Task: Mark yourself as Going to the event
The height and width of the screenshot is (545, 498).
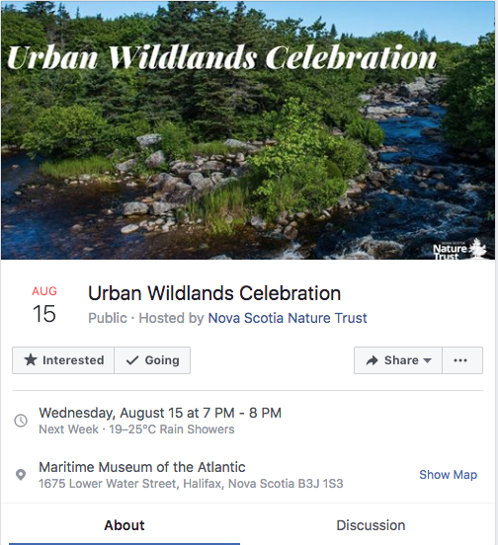Action: click(152, 360)
